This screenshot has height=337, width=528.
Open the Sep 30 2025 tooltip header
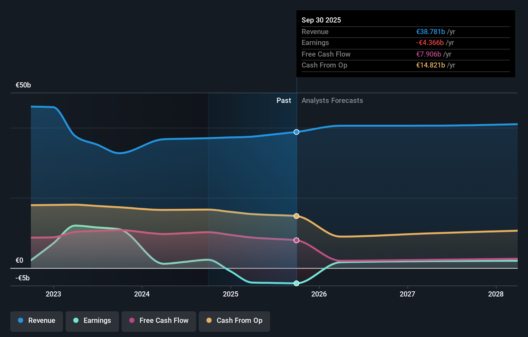321,20
